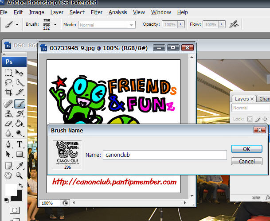Open the Brush preset picker dropdown
This screenshot has height=221, width=270.
[55, 25]
